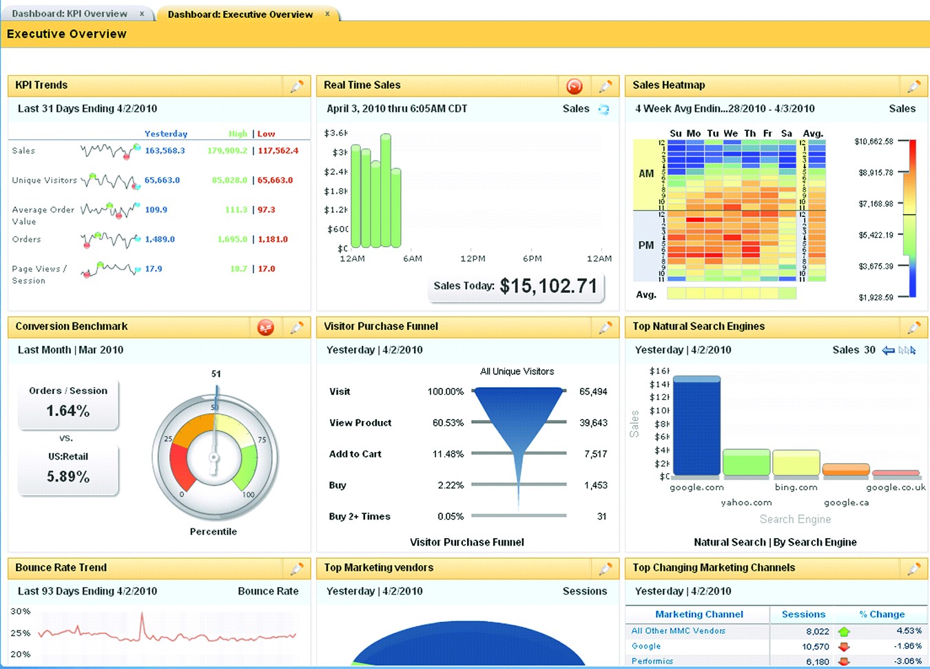The image size is (930, 669).
Task: Click the 4.53% change value
Action: click(909, 631)
